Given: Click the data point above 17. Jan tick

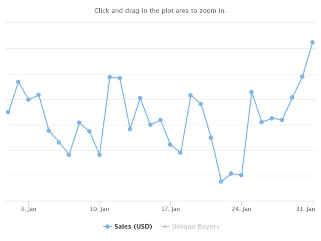Looking at the screenshot, I should click(x=170, y=145).
